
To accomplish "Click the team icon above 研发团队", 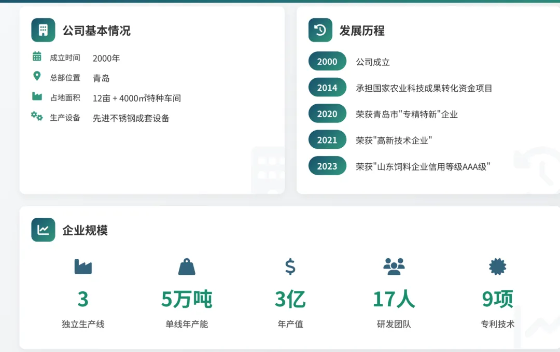I will pyautogui.click(x=394, y=266).
